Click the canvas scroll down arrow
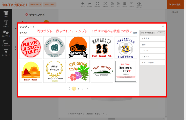Screen dimensions: 186x120 point(166,117)
